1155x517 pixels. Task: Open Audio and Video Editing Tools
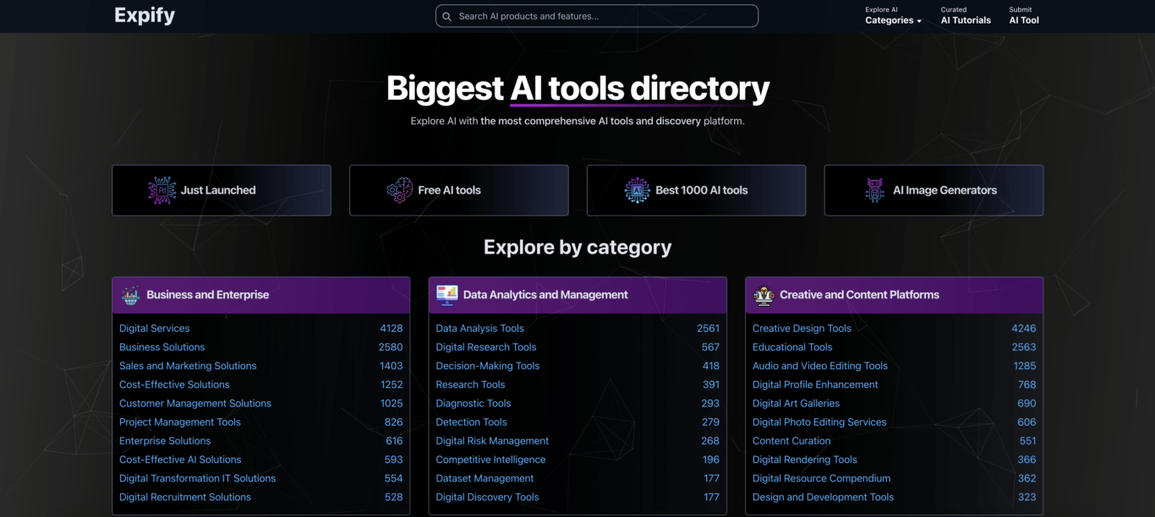pyautogui.click(x=820, y=366)
